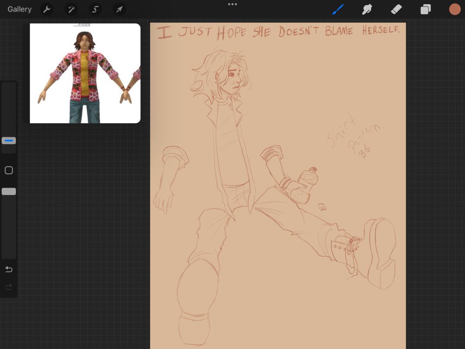Open the active color swatch picker
The height and width of the screenshot is (349, 465).
(x=454, y=9)
